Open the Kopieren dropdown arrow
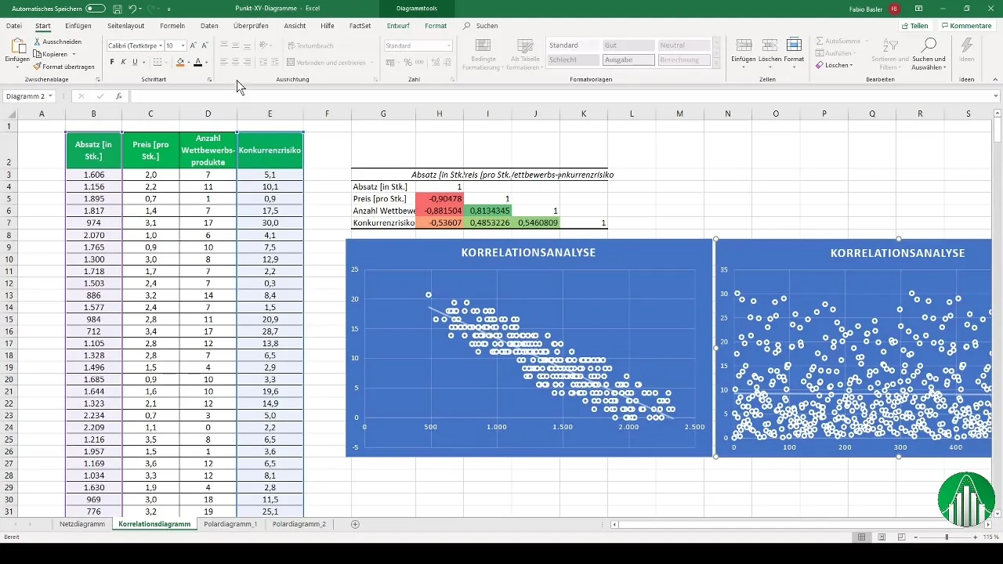The height and width of the screenshot is (564, 1003). point(74,54)
